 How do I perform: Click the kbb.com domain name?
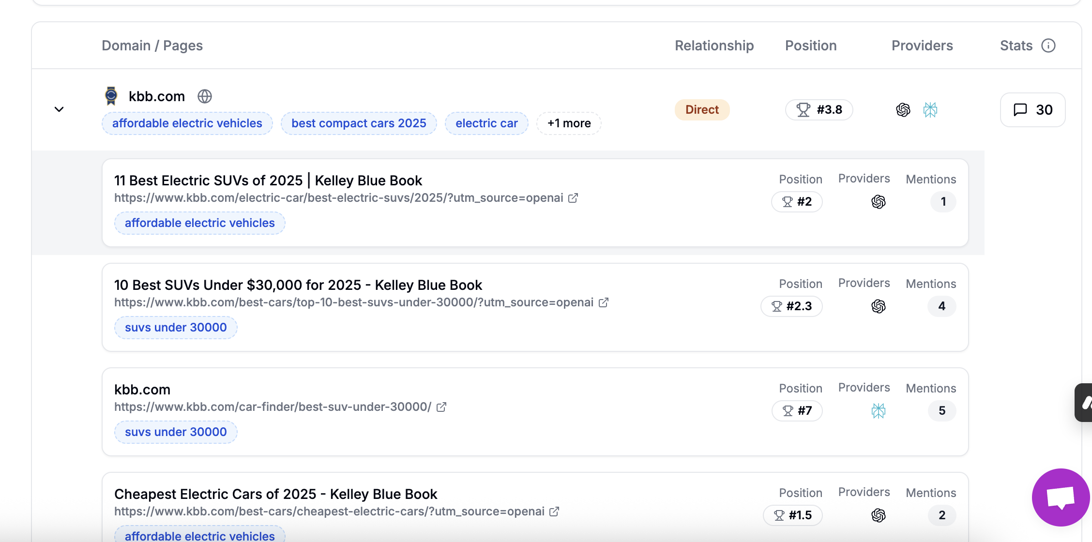tap(157, 96)
